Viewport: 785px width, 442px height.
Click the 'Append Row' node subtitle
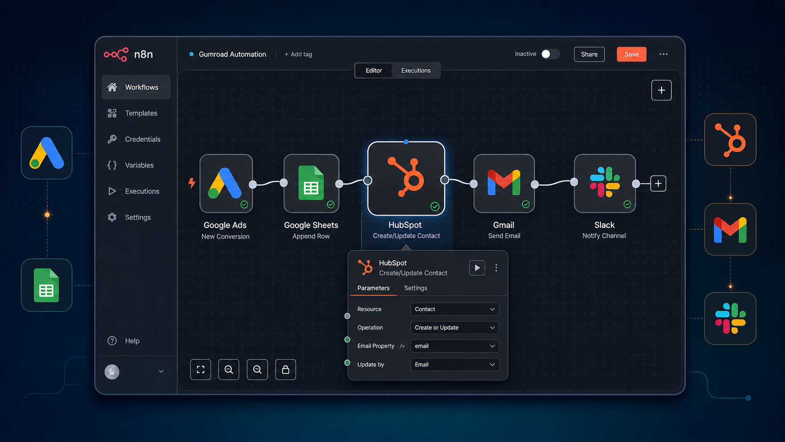(x=311, y=236)
